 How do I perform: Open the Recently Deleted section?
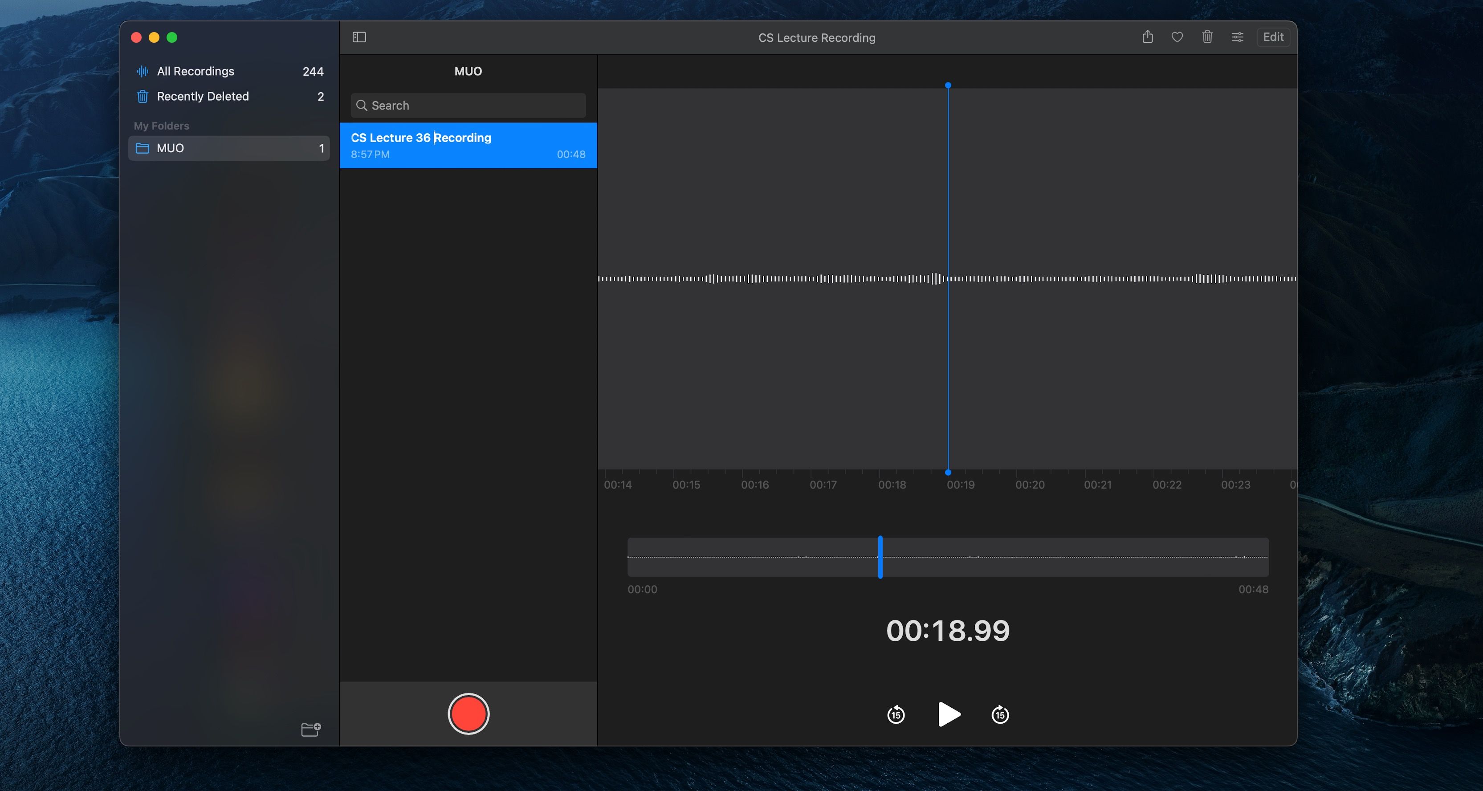coord(203,96)
